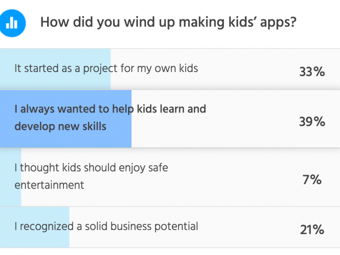Click the light blue bar of the 21% option
This screenshot has width=340, height=255.
pyautogui.click(x=34, y=227)
